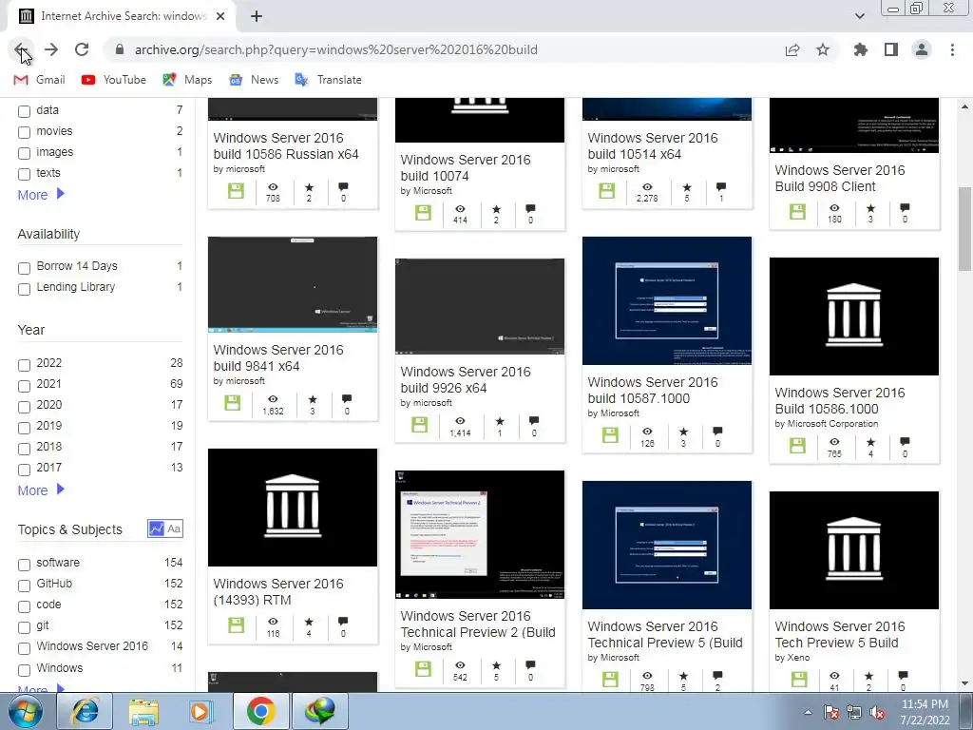
Task: Open File Explorer from taskbar
Action: click(143, 711)
